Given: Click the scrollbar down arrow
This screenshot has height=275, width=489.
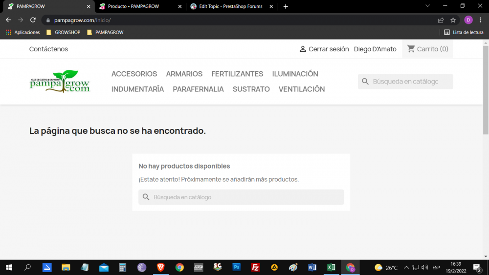Looking at the screenshot, I should [x=486, y=256].
